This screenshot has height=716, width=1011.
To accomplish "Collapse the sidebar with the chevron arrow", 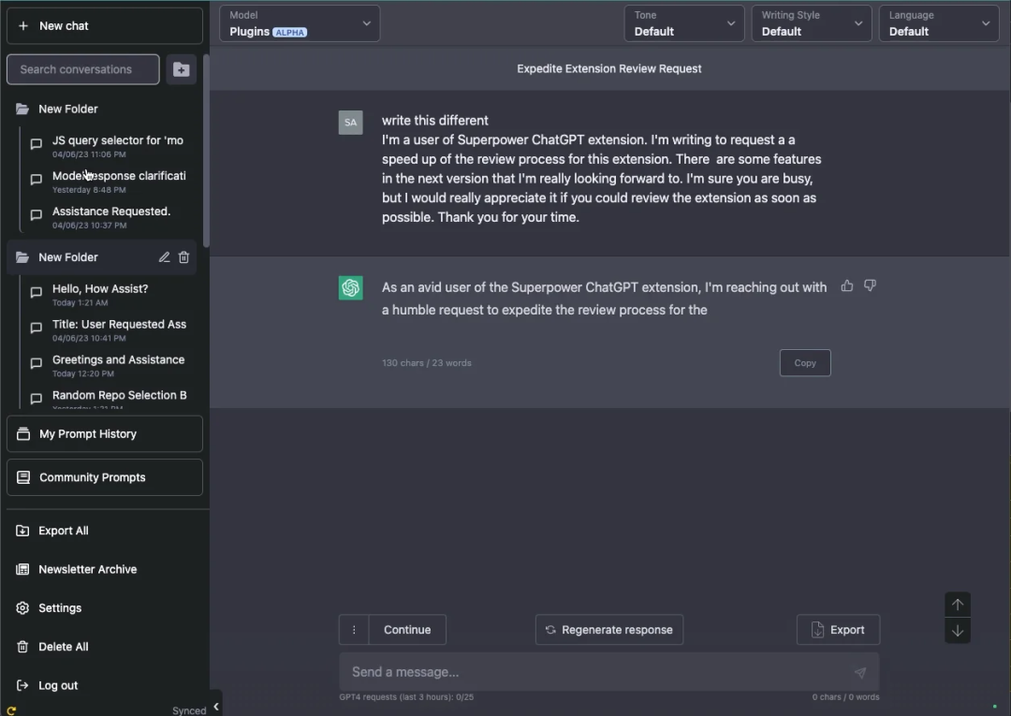I will point(216,707).
